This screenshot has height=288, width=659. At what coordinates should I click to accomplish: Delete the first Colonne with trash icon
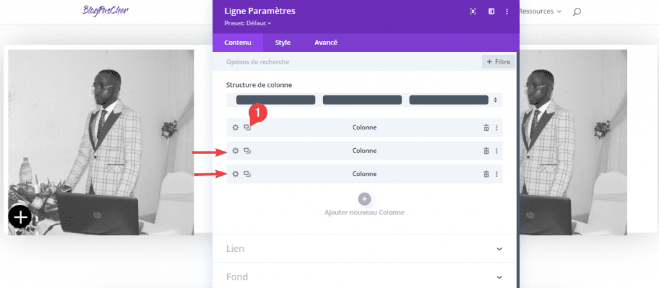486,128
